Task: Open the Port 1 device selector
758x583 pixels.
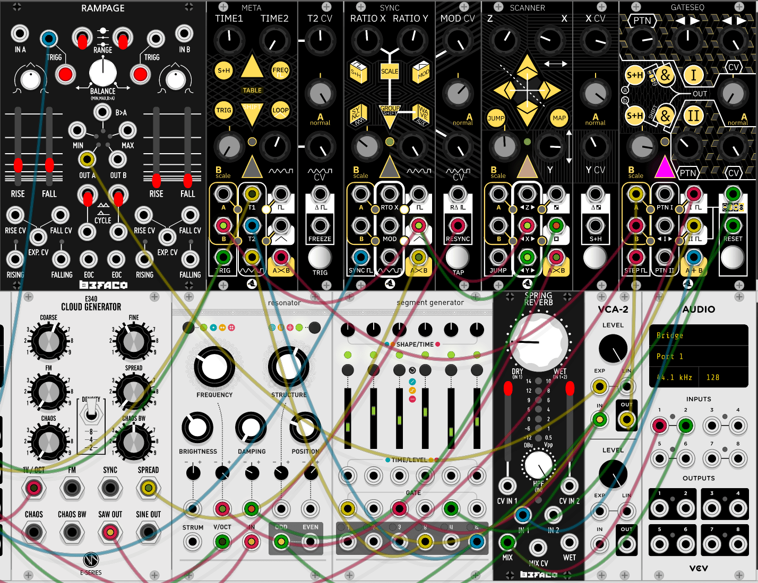Action: pyautogui.click(x=699, y=356)
